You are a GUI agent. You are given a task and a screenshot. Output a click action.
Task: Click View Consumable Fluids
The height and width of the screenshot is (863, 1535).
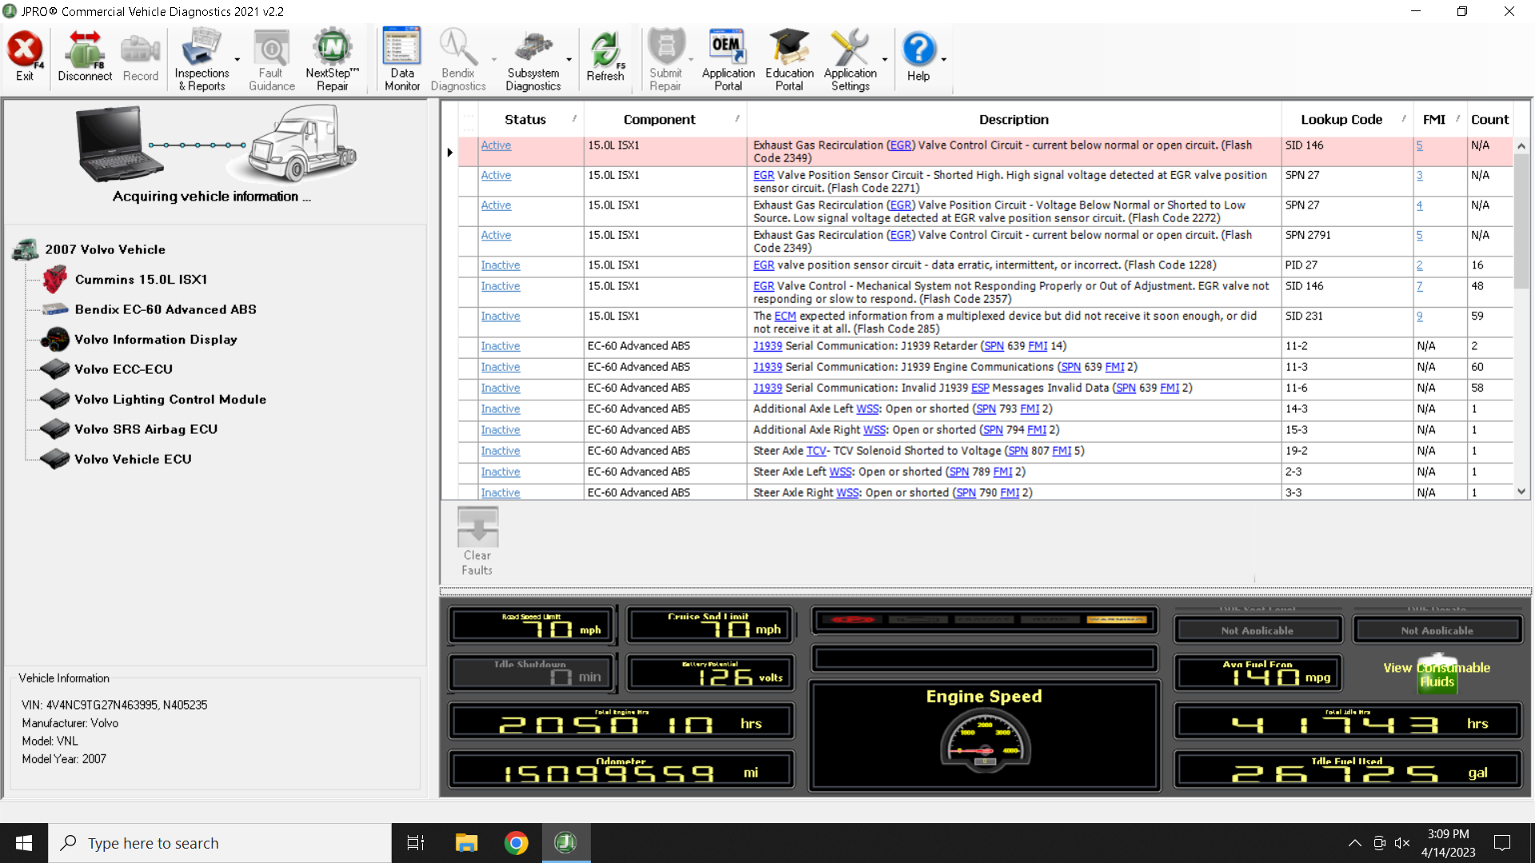click(1437, 674)
